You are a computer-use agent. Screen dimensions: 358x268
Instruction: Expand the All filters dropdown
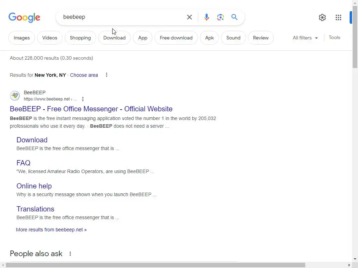coord(305,38)
